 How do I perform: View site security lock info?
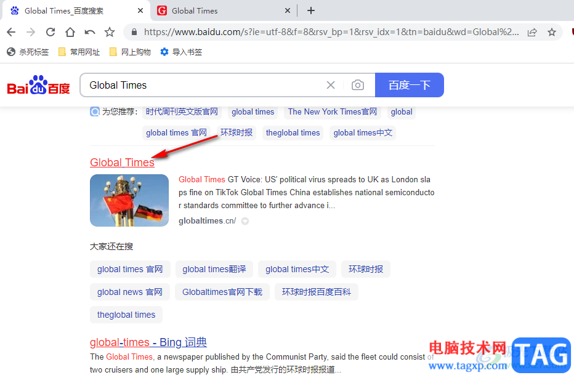(134, 32)
